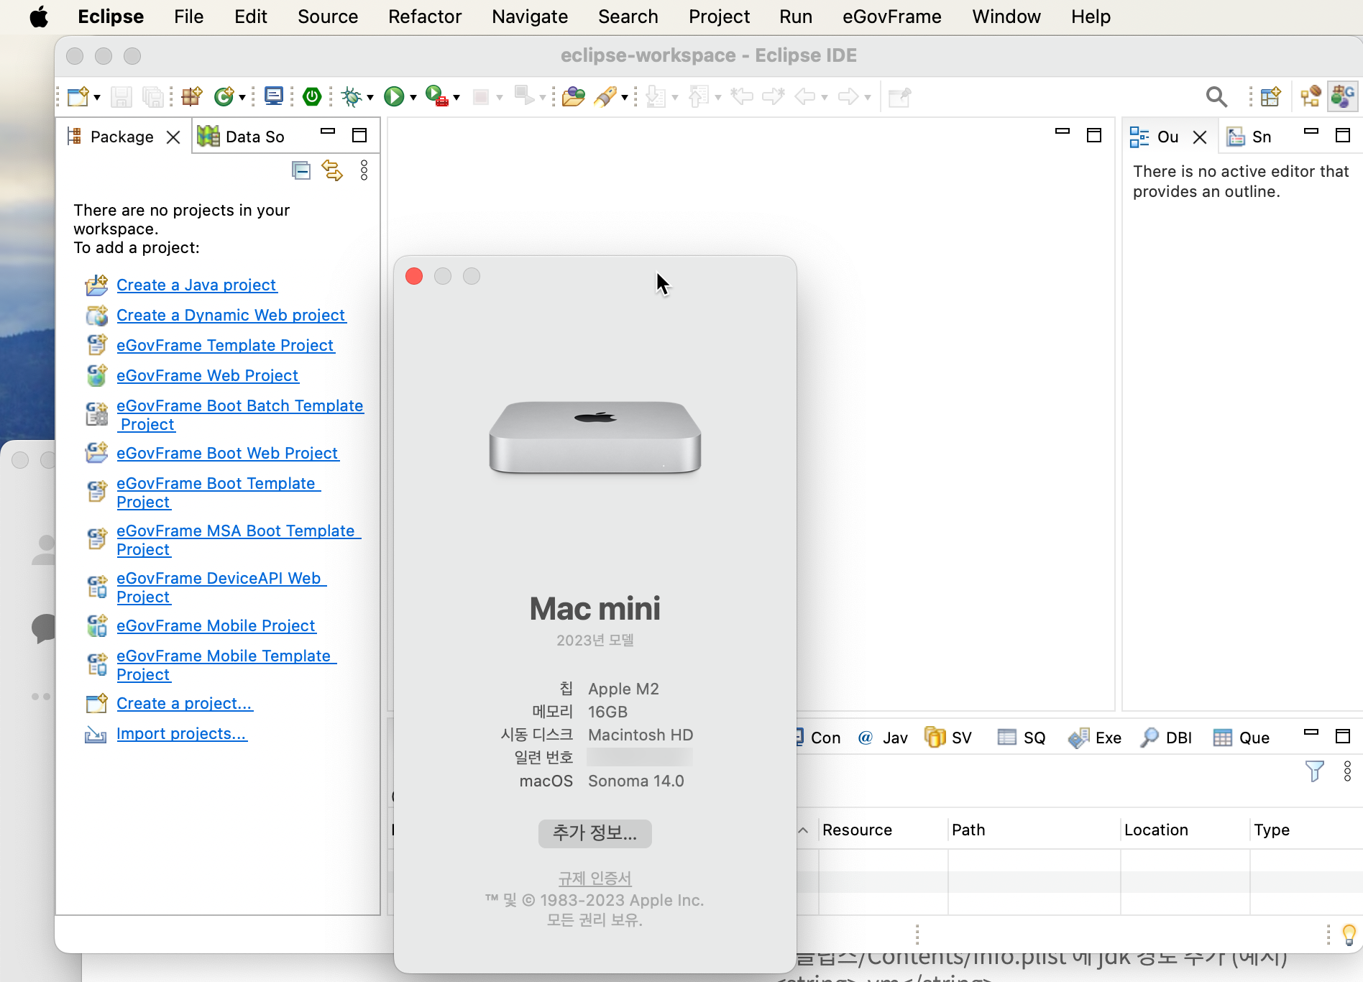Open the Refactor menu

425,17
